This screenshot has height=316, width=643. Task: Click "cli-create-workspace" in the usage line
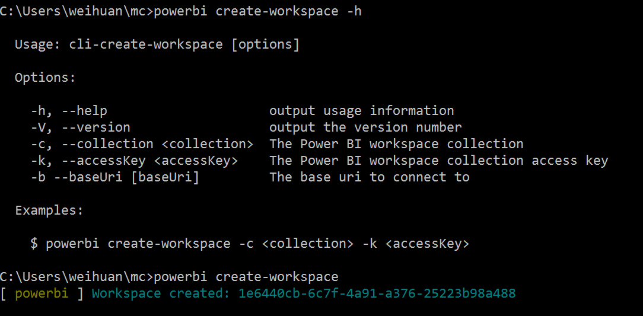coord(146,44)
